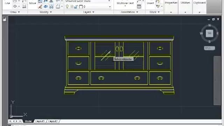
Task: Open the layer 0 dropdown list
Action: 110,7
